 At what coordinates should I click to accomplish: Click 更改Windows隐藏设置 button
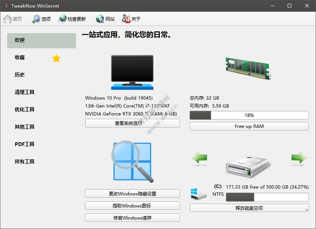[132, 194]
